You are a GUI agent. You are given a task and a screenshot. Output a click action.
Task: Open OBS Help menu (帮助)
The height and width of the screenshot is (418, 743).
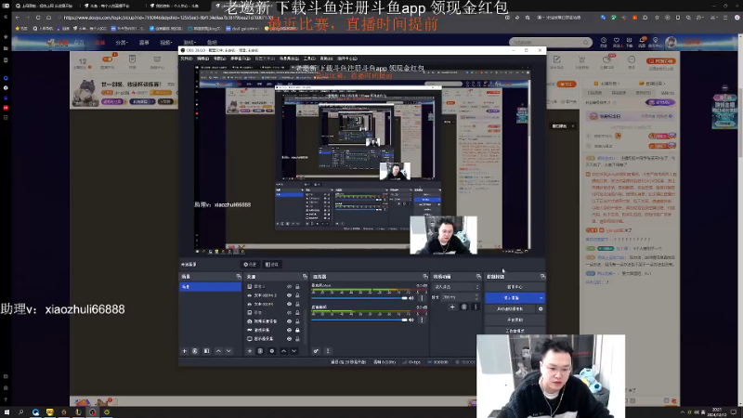(x=326, y=59)
